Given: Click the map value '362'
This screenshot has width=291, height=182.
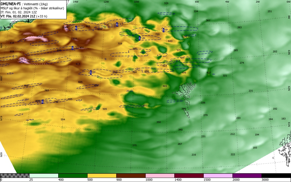Looking at the screenshot, I should (x=208, y=20).
